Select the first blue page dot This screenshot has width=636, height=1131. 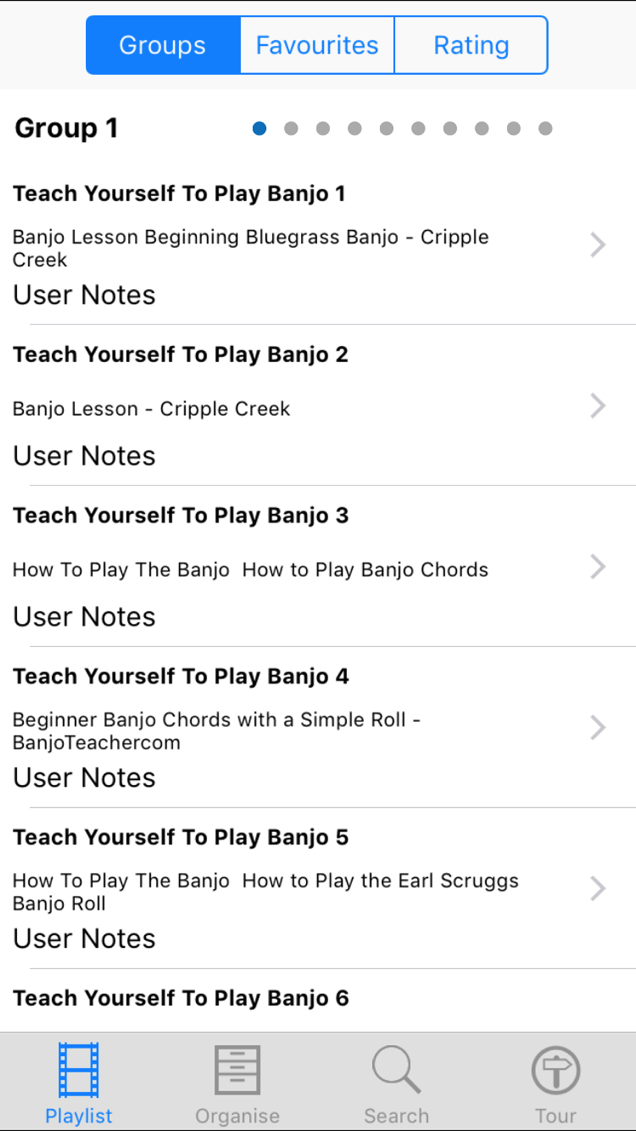[259, 128]
